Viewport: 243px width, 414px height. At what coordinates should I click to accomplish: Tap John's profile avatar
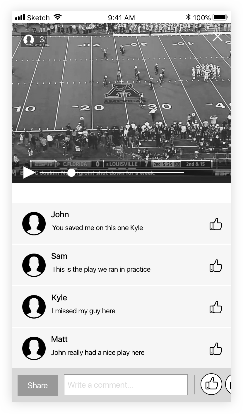34,224
